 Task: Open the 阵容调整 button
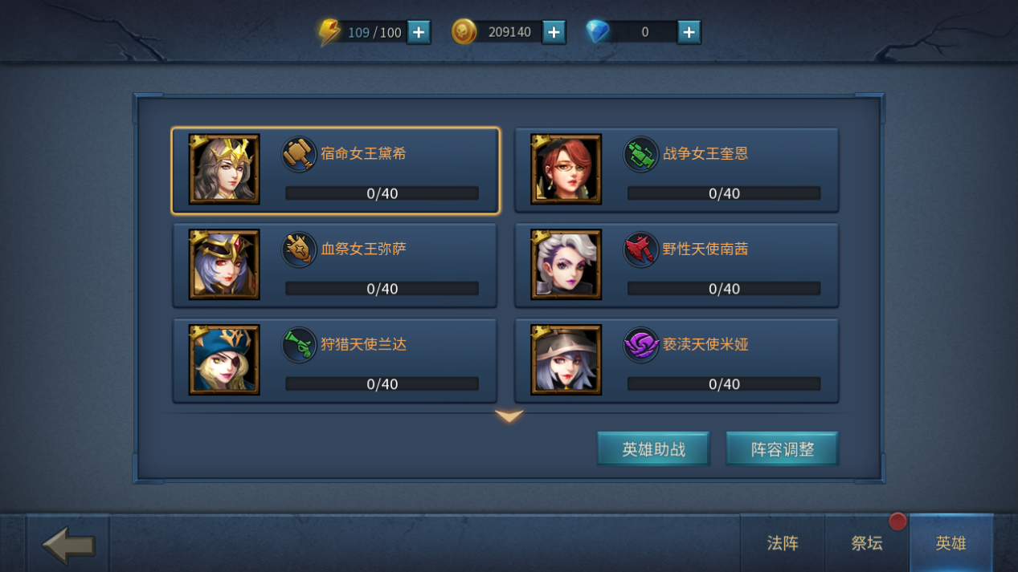[x=783, y=449]
